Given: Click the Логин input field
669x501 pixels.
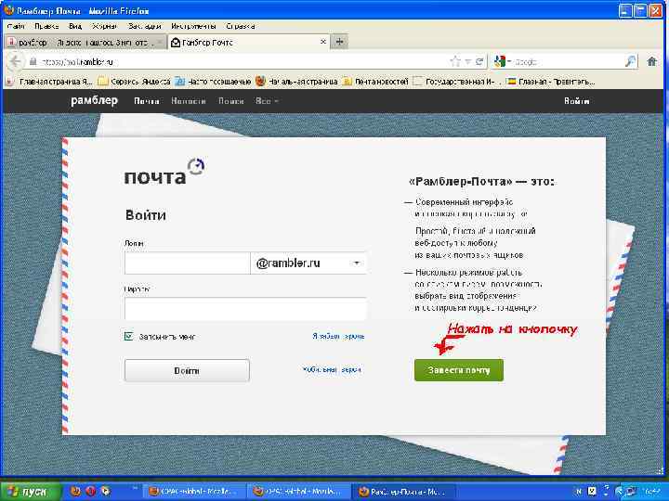Looking at the screenshot, I should point(187,263).
